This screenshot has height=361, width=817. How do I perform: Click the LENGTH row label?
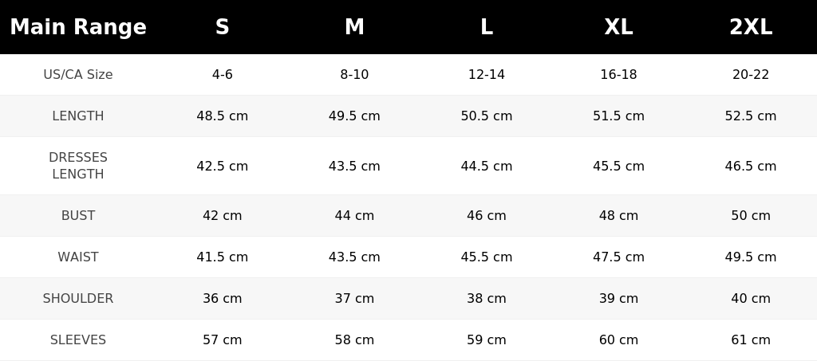pos(78,116)
